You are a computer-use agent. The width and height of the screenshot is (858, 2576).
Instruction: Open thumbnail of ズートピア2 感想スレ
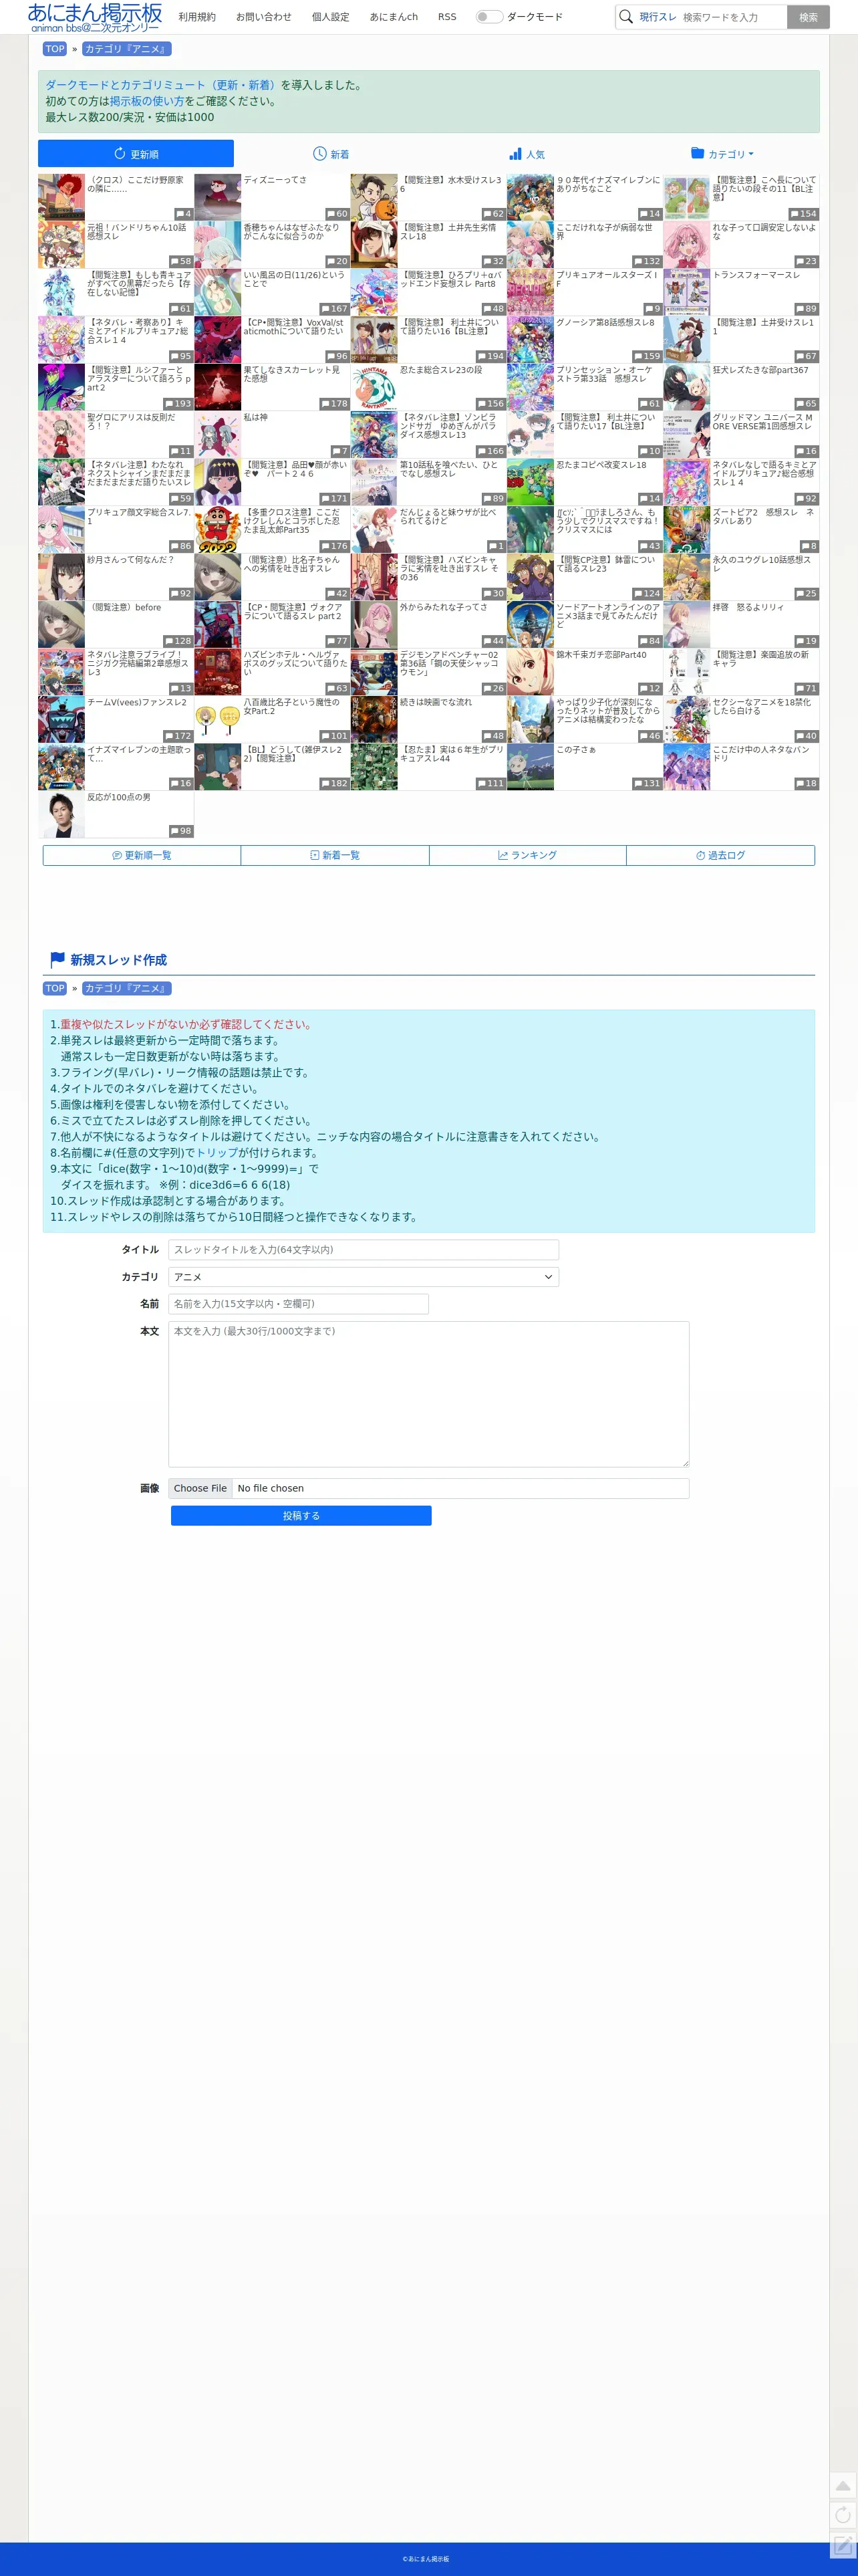[687, 529]
